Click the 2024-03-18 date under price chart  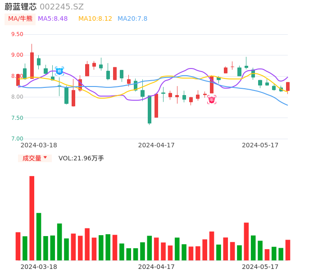click(x=39, y=145)
